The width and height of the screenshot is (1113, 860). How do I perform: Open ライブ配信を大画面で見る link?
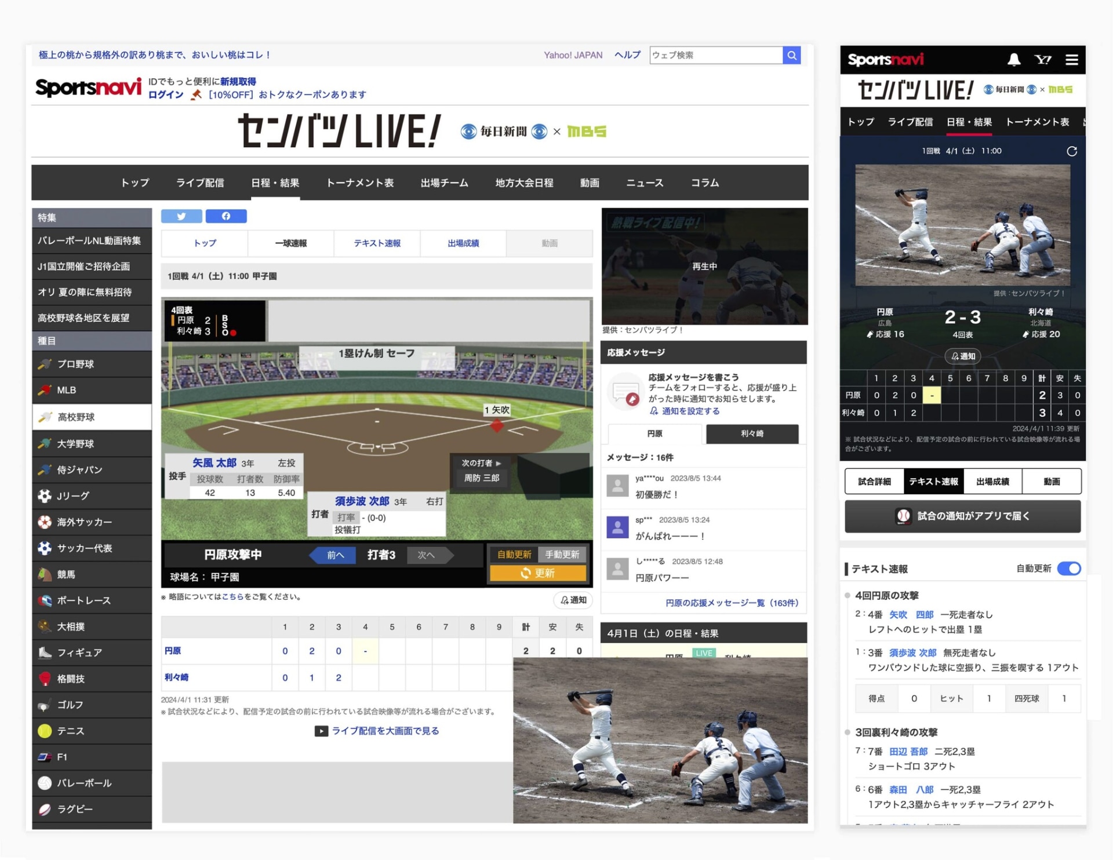coord(384,731)
